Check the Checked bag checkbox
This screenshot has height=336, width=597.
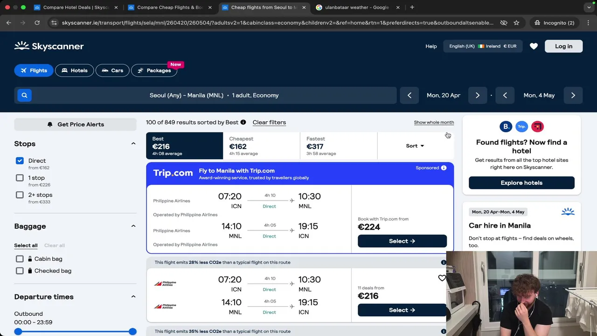20,271
